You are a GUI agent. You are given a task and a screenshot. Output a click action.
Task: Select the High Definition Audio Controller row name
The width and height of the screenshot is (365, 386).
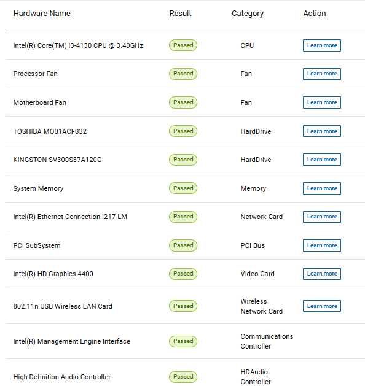62,377
